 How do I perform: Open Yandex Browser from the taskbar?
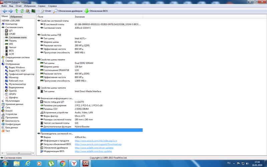[74, 164]
